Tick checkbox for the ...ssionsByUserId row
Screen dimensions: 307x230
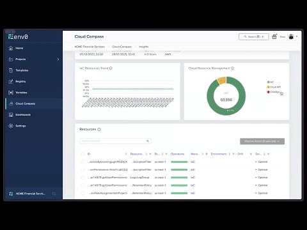pos(83,162)
